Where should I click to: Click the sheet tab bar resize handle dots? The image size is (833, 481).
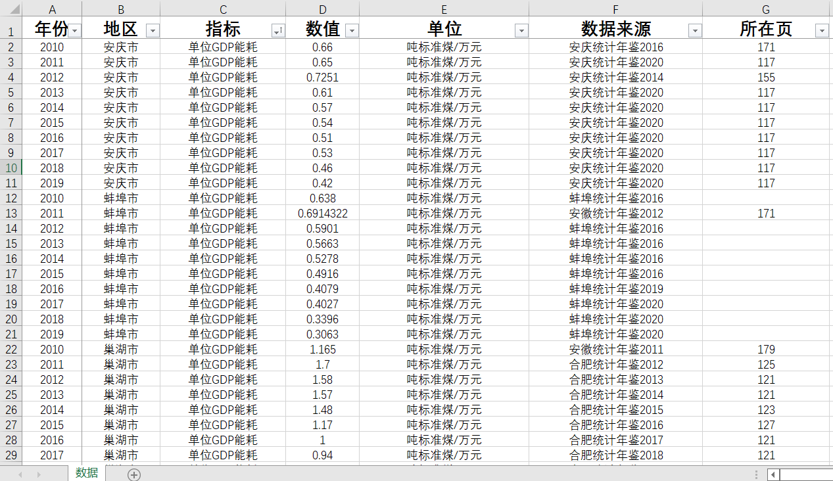(x=756, y=474)
